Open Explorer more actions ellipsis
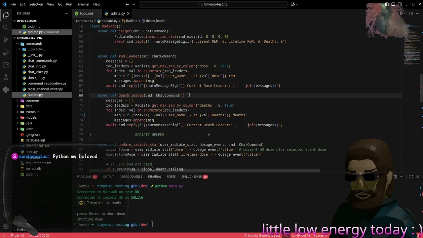The image size is (423, 238). click(x=66, y=14)
